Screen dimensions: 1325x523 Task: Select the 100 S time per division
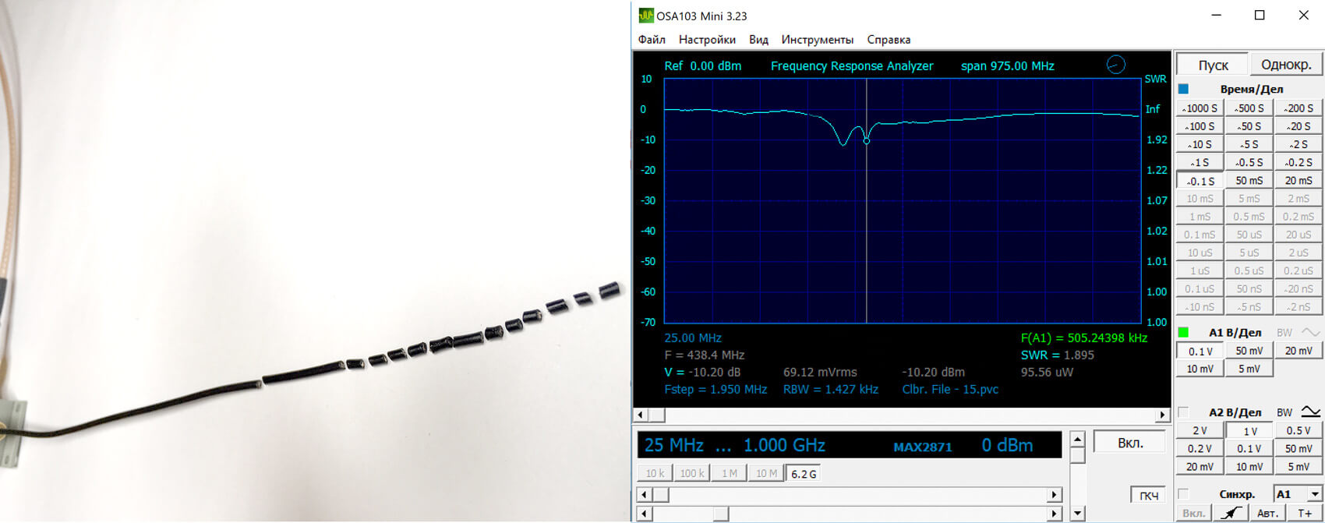coord(1200,126)
